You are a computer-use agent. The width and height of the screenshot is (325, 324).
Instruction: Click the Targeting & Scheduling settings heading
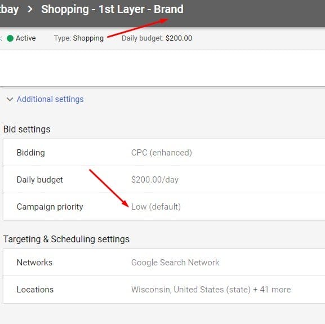[x=66, y=239]
